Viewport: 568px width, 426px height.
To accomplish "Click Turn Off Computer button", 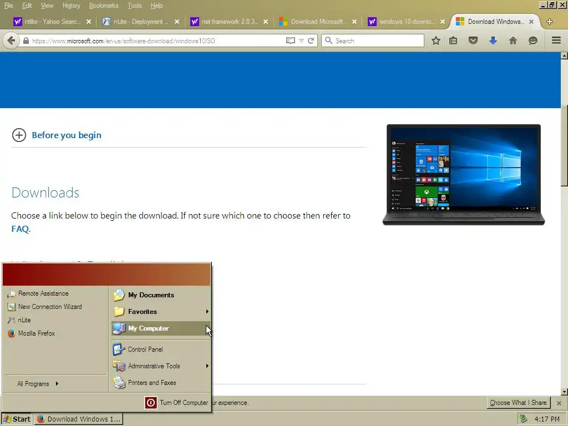I will (176, 403).
